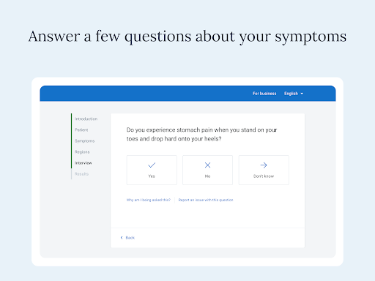Image resolution: width=375 pixels, height=281 pixels.
Task: Open the Symptoms step in sidebar
Action: coord(84,141)
